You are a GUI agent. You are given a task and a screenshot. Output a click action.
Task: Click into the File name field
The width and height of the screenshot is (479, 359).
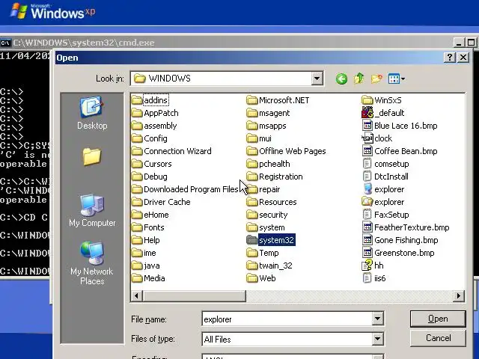click(287, 319)
